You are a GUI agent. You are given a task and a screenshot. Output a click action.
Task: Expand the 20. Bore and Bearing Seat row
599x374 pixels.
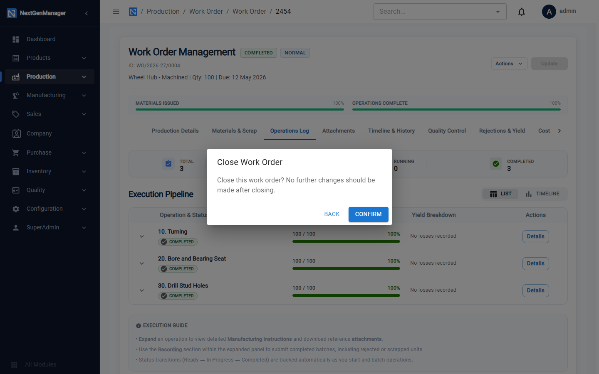(142, 263)
